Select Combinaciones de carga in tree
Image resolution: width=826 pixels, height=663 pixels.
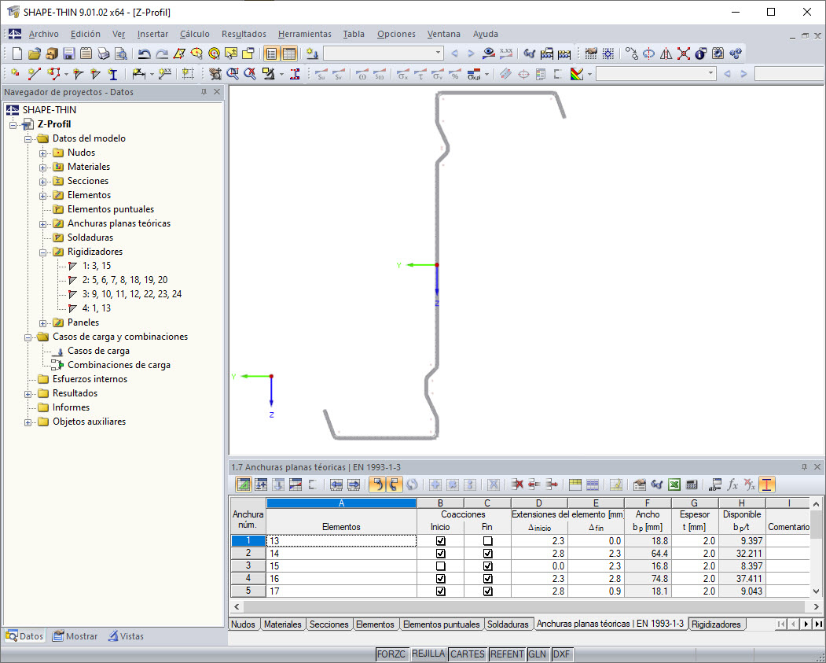[x=119, y=365]
